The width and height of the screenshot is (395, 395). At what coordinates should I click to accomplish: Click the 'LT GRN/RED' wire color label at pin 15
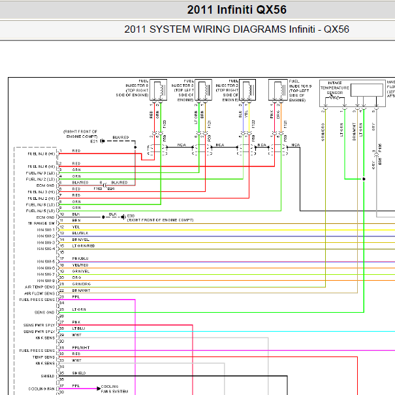click(84, 246)
